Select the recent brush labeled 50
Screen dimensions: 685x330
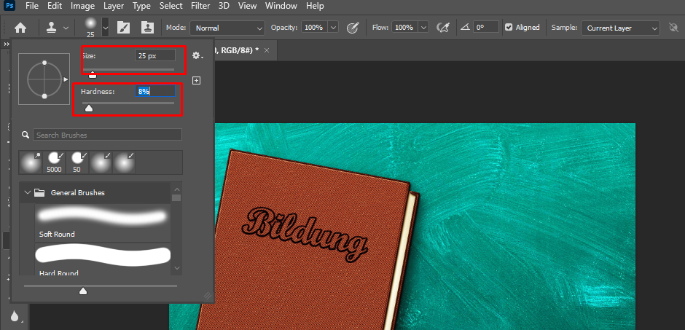tap(77, 162)
